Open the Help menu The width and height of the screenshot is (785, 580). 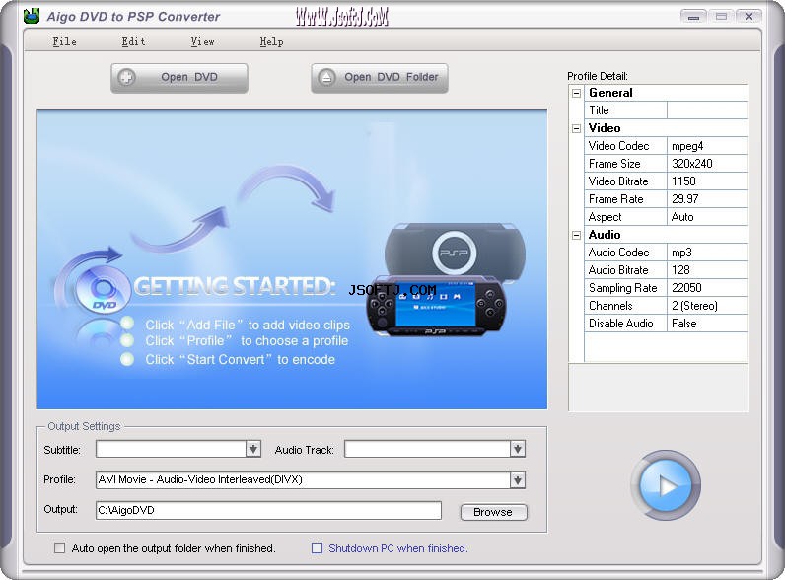271,42
